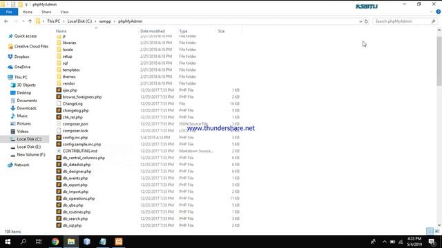442x248 pixels.
Task: Open the View ribbon tab
Action: point(64,12)
